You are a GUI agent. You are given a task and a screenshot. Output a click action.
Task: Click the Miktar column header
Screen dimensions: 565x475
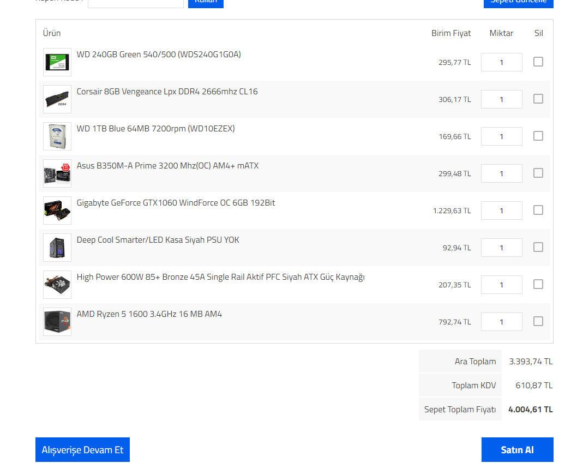(501, 33)
